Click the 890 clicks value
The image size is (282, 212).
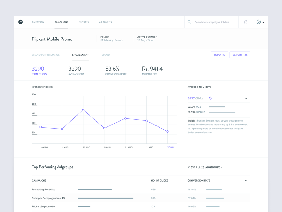(x=153, y=198)
